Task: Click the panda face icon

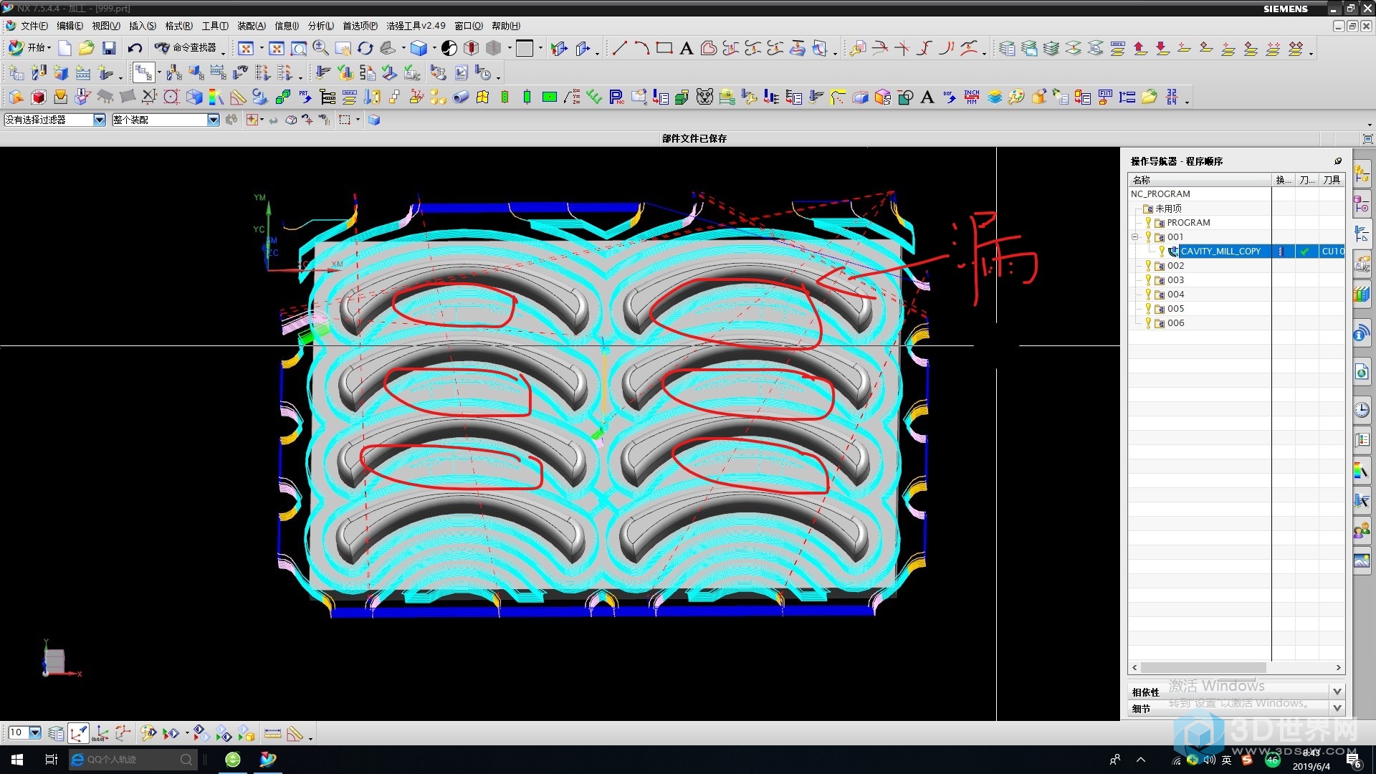Action: (705, 97)
